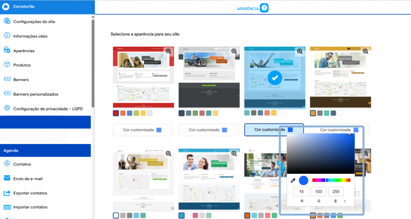Choose the white outlined swatch under the Alerta template
411x219 pixels.
tap(116, 216)
